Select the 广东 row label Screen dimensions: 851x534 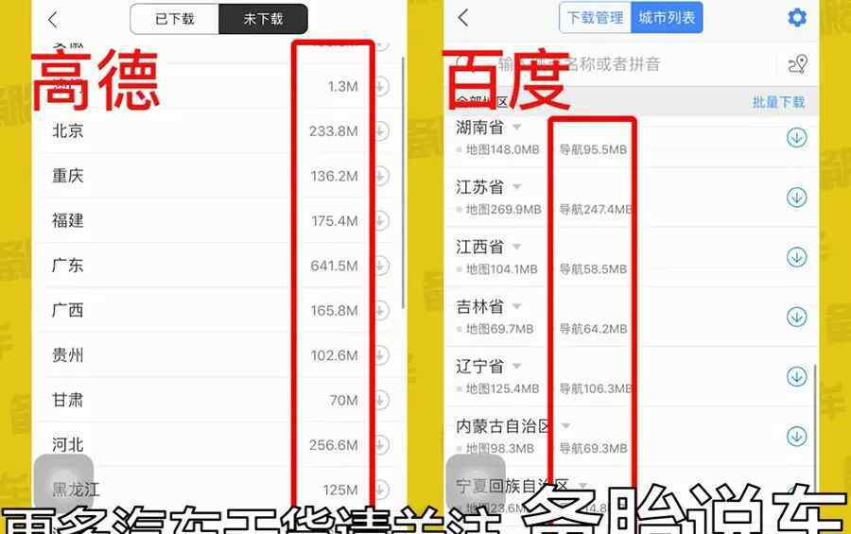click(x=68, y=266)
